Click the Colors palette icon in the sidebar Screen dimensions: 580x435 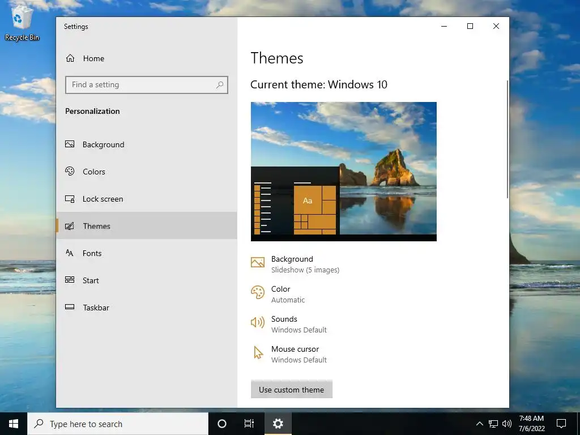coord(70,171)
